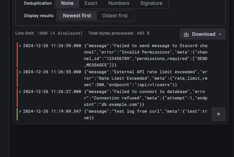This screenshot has width=234, height=157.
Task: Expand the 11:26:27 database log line
Action: [20, 92]
